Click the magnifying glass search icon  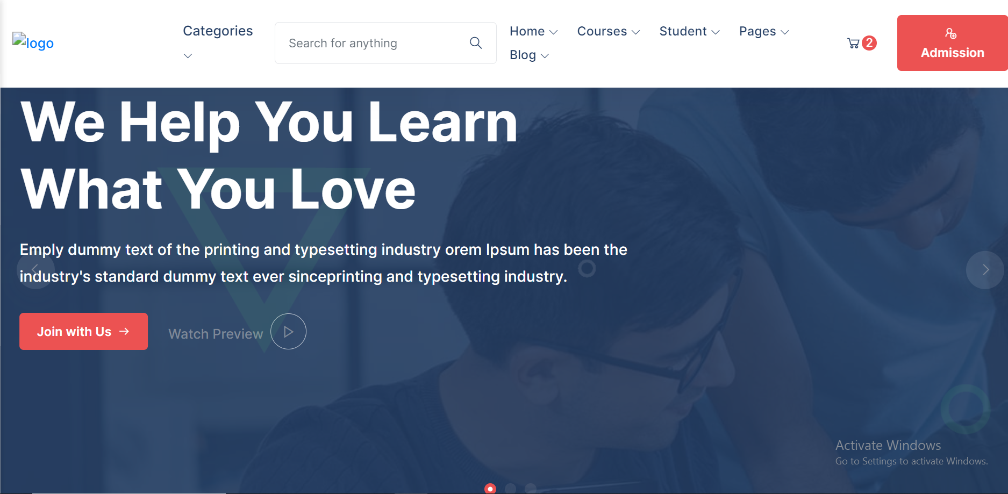pos(475,43)
